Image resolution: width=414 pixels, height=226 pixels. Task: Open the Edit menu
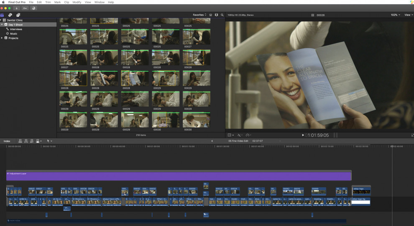tap(39, 2)
